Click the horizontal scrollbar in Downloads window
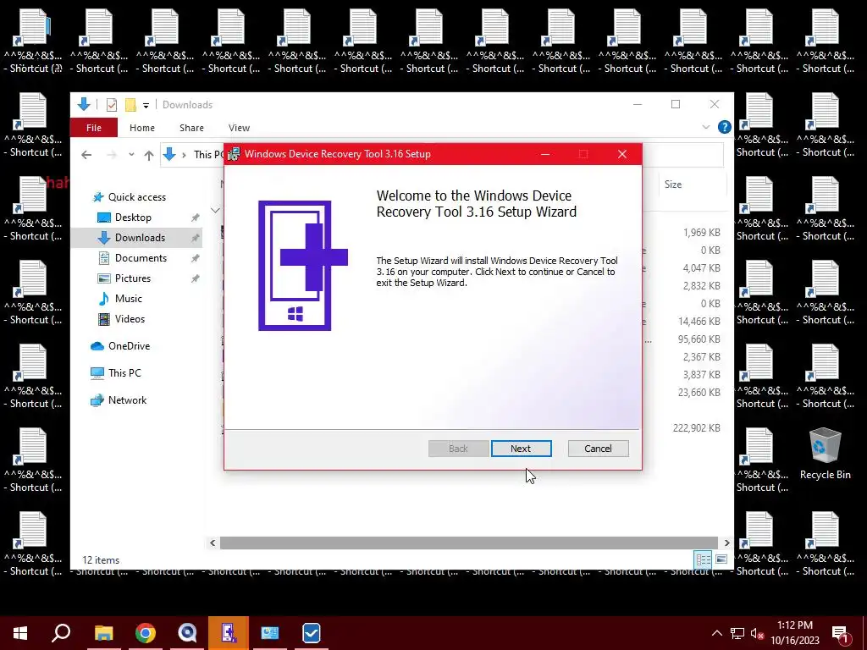 tap(468, 543)
